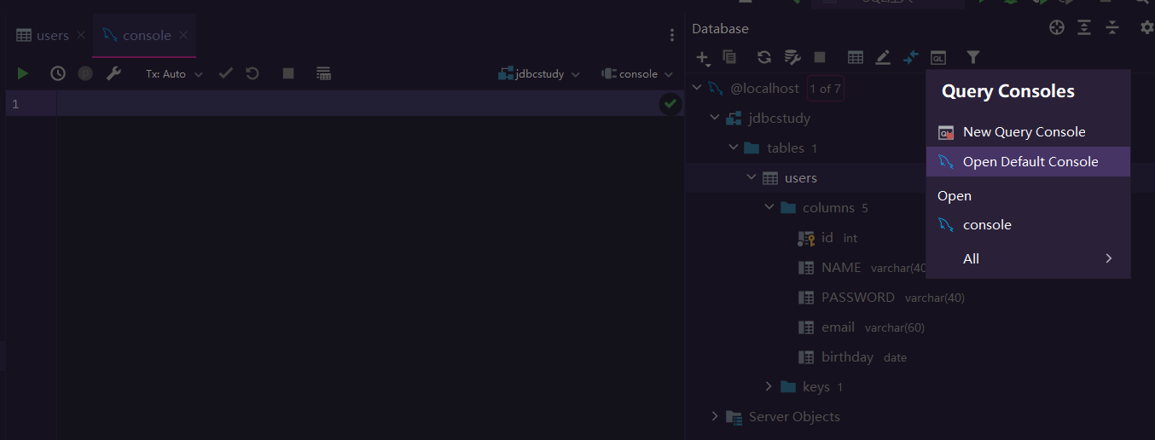Run the query with the green Execute arrow
The height and width of the screenshot is (440, 1155).
coord(23,73)
